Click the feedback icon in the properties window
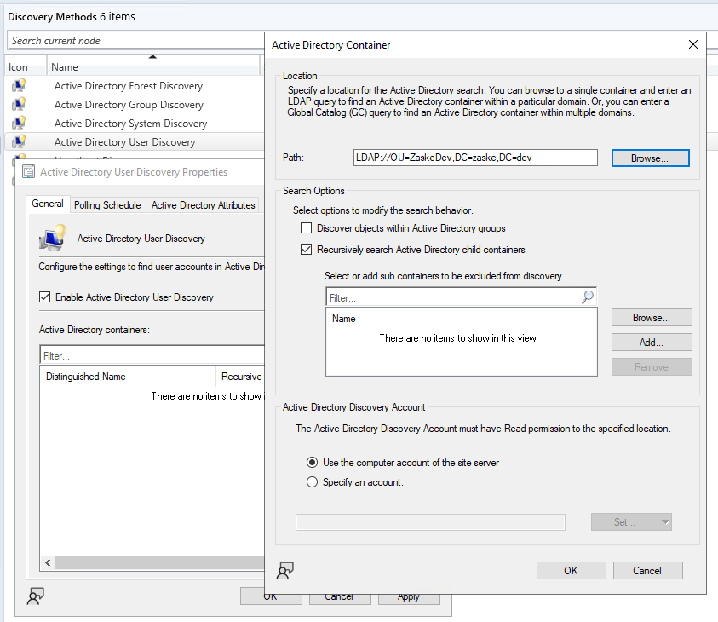This screenshot has height=622, width=718. click(35, 596)
